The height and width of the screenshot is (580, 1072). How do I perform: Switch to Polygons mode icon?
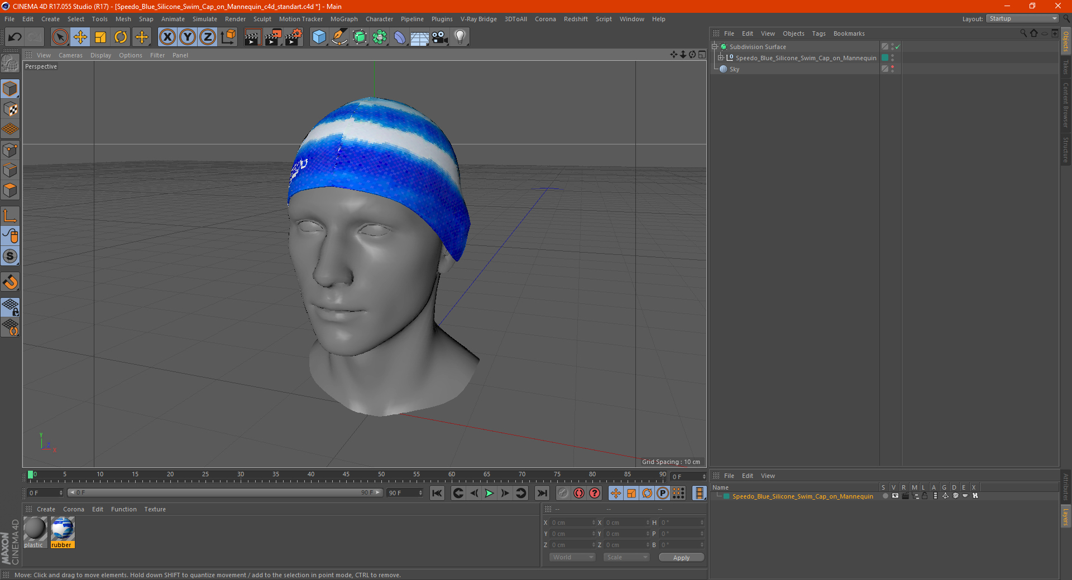tap(10, 190)
